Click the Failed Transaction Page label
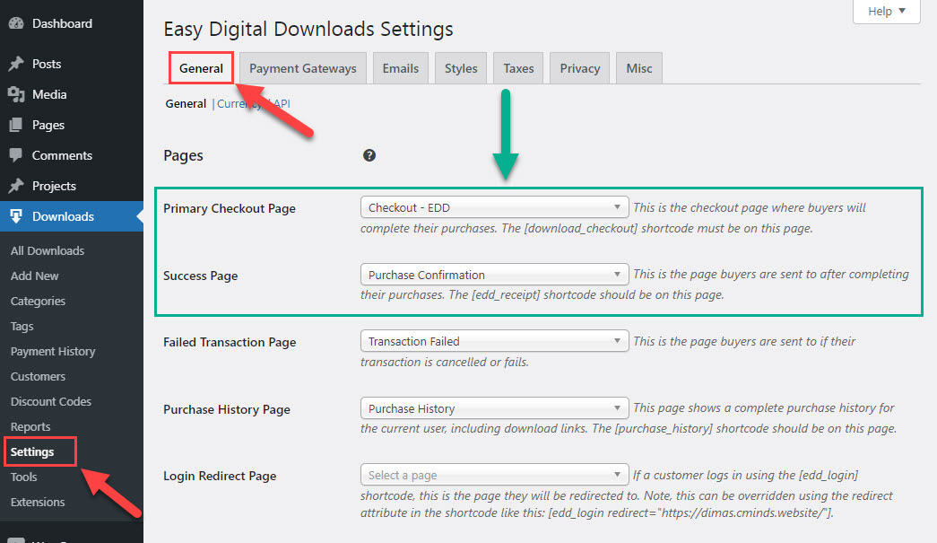 pyautogui.click(x=230, y=342)
